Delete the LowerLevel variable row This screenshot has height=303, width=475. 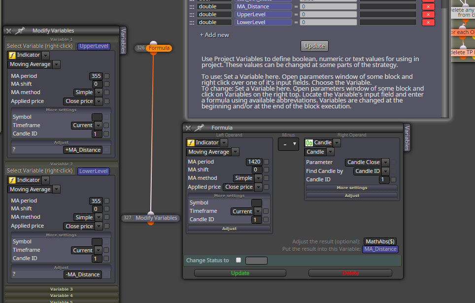point(428,22)
